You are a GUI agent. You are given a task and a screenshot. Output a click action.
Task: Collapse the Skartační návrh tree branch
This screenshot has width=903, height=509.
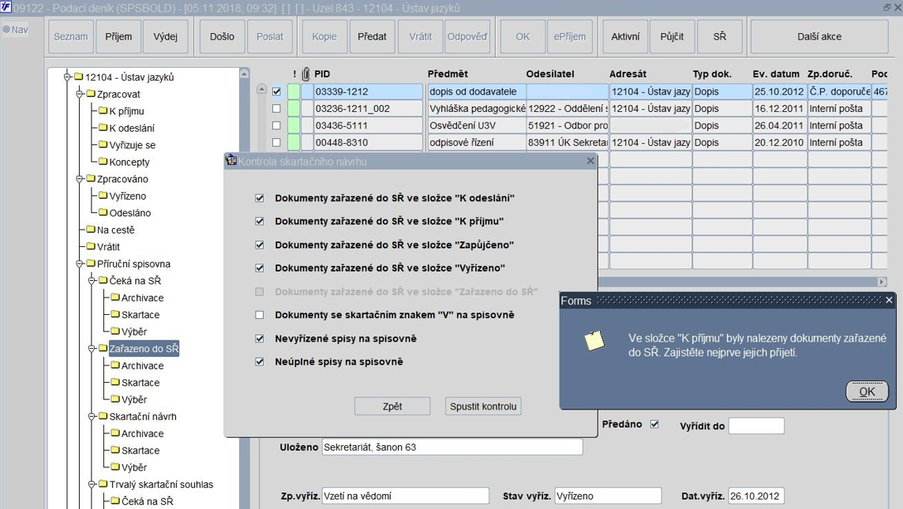click(x=92, y=417)
